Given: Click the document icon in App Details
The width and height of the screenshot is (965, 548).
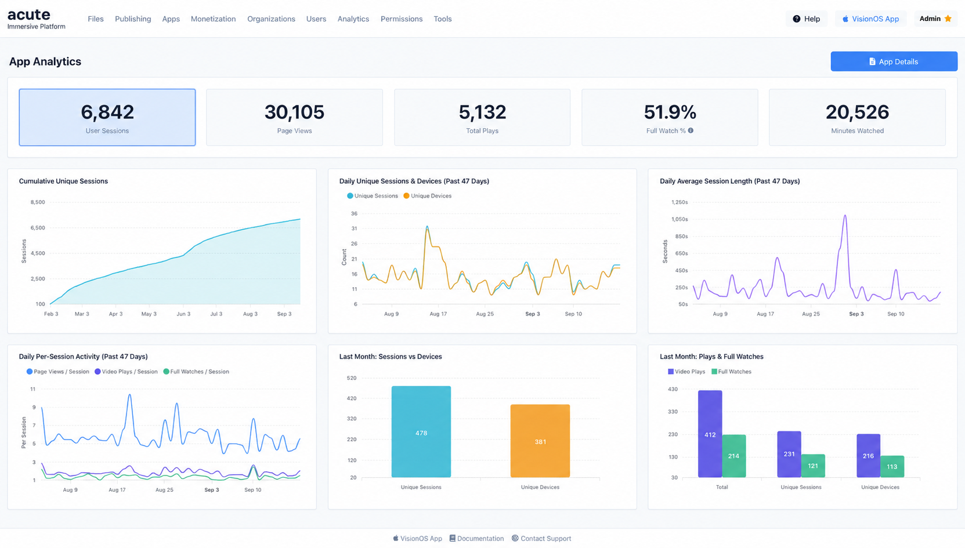Looking at the screenshot, I should (x=872, y=61).
